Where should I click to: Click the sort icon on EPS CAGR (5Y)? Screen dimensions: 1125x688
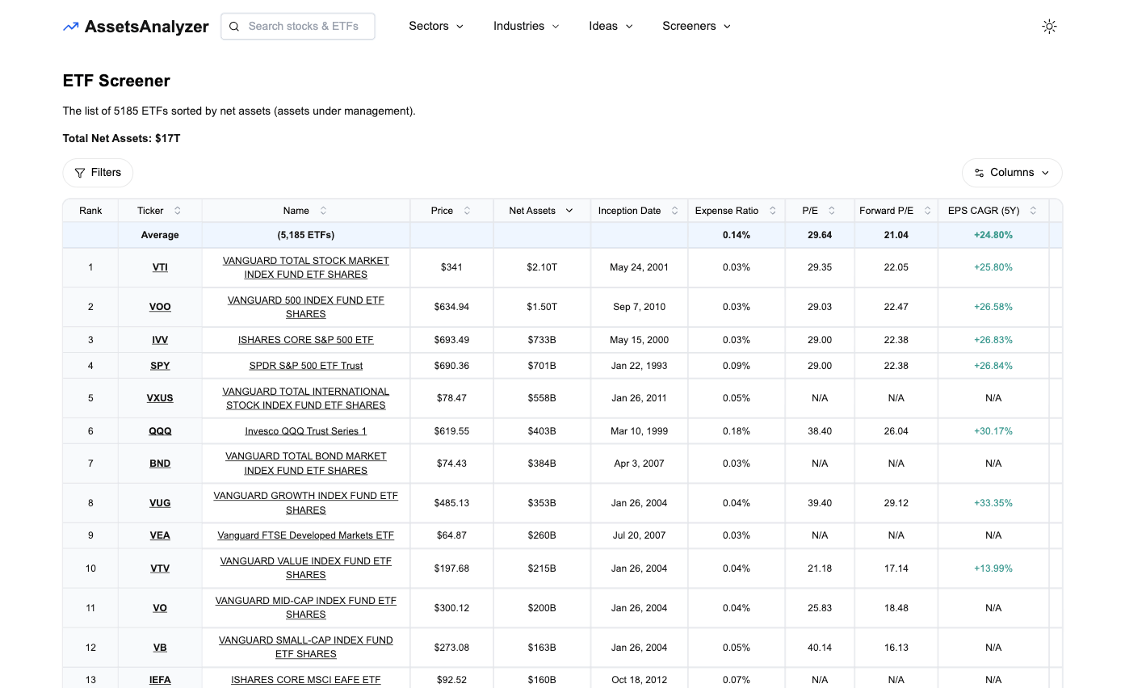pos(1032,210)
